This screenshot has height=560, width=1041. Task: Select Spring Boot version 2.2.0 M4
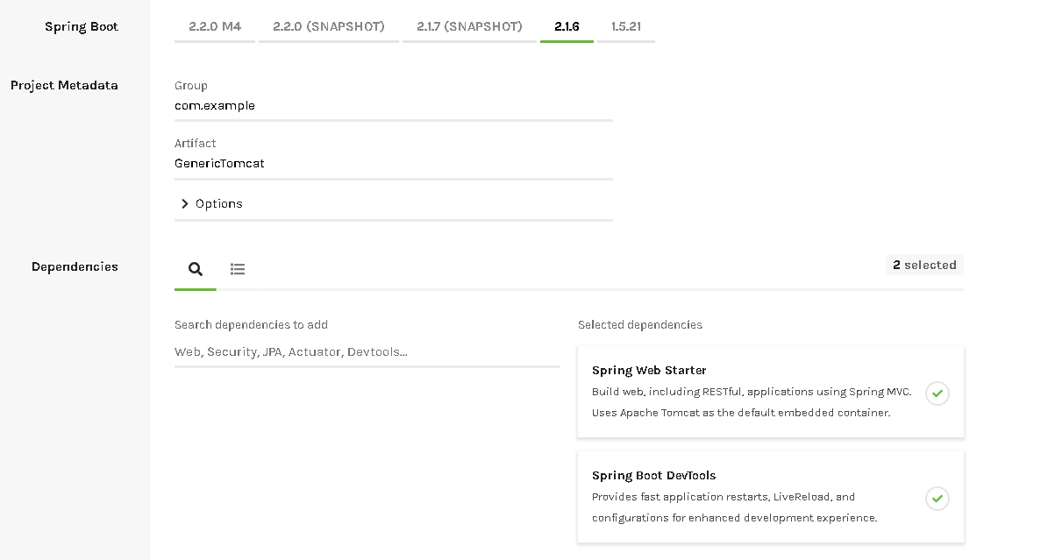point(215,26)
